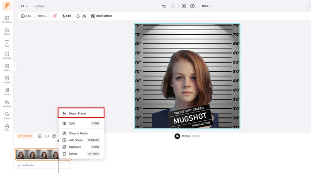
Task: Choose Export Frame from context menu
Action: [81, 113]
